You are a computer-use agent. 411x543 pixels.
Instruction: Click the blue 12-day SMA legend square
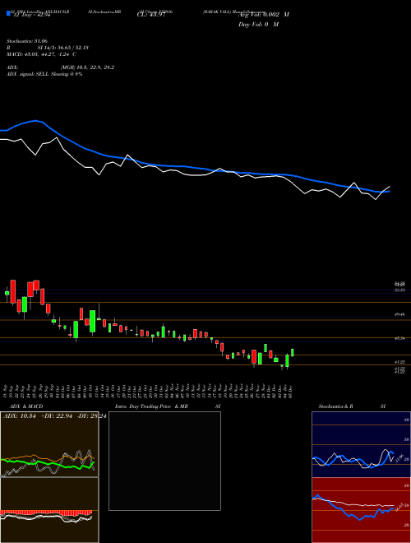point(8,13)
